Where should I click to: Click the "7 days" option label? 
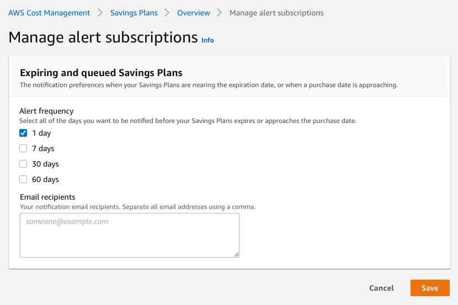43,148
